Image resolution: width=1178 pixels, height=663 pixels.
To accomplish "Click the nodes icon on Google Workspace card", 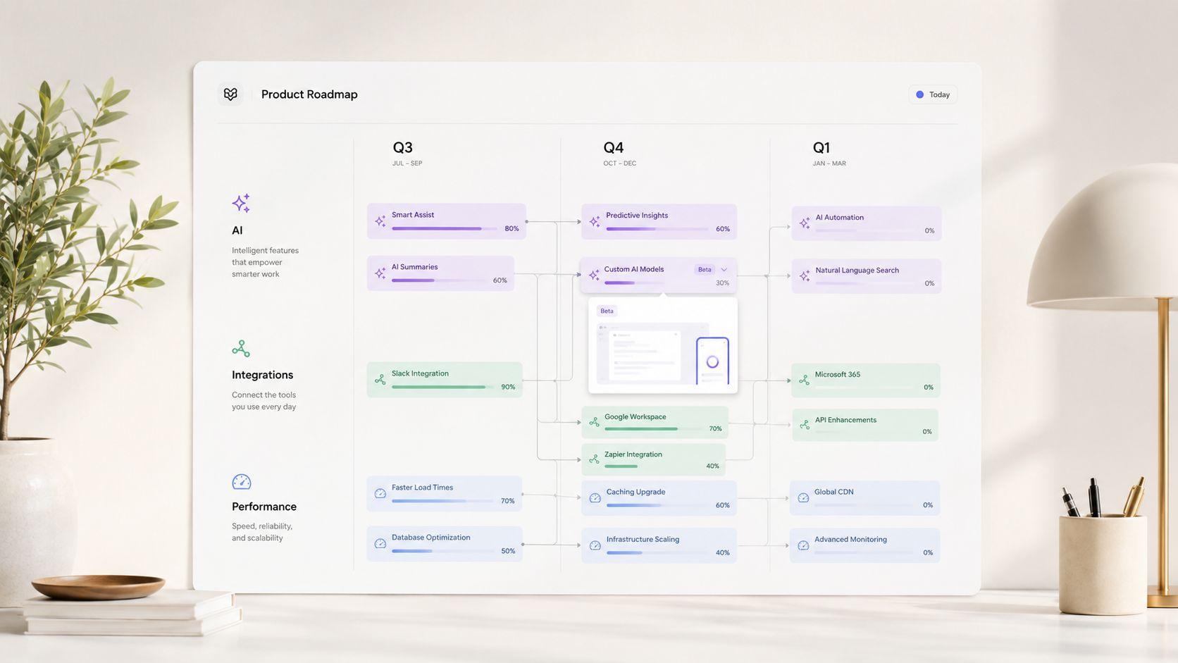I will pos(594,422).
